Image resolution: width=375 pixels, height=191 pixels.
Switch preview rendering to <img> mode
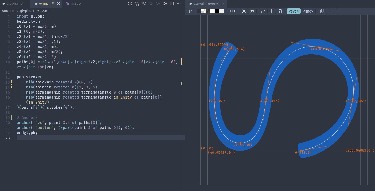(x=308, y=11)
